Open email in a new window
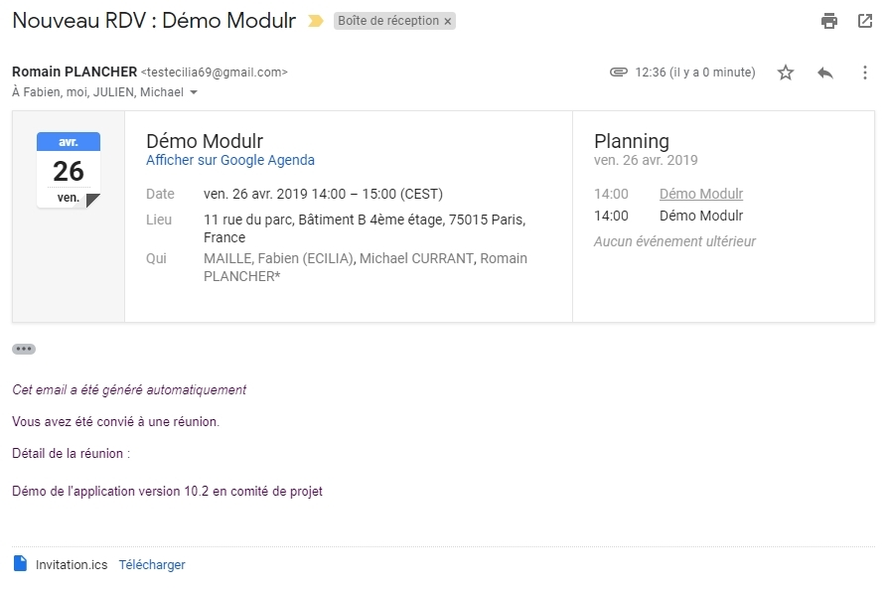Image resolution: width=888 pixels, height=591 pixels. click(864, 21)
